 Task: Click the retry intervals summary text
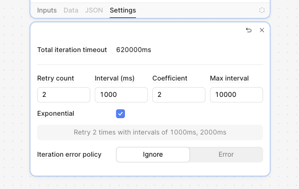click(150, 133)
